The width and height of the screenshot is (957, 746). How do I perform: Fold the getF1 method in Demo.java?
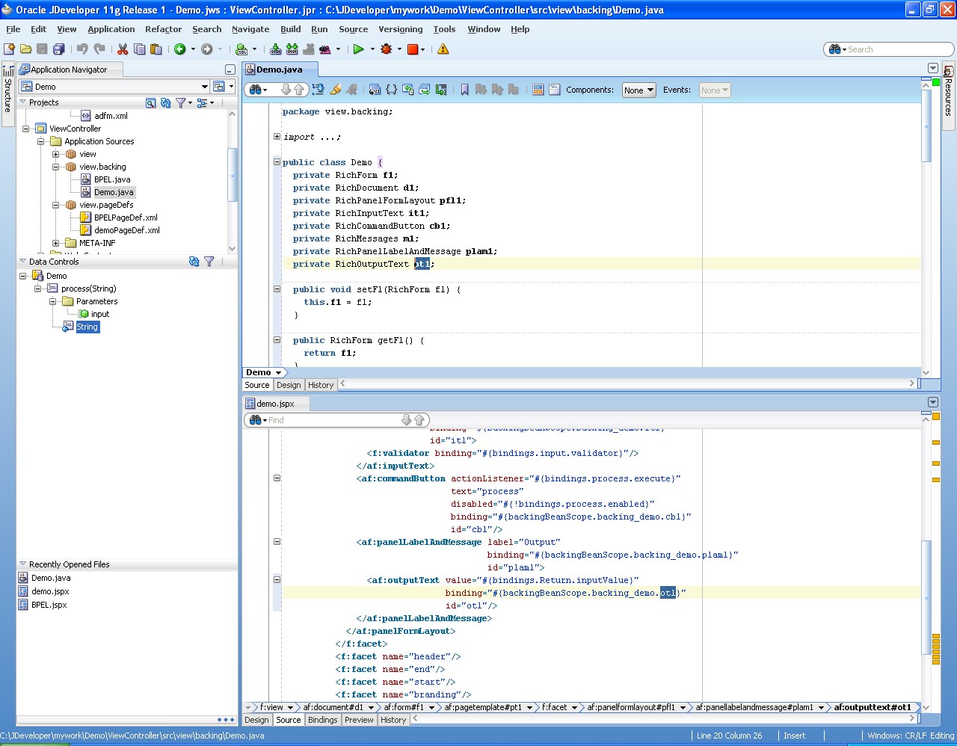click(277, 340)
